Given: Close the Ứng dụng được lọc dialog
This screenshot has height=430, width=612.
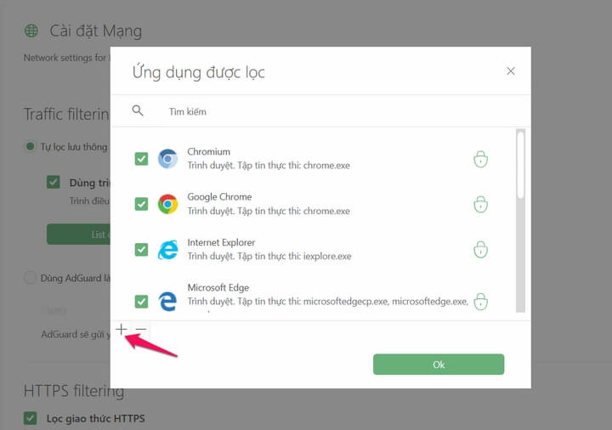Looking at the screenshot, I should click(511, 71).
